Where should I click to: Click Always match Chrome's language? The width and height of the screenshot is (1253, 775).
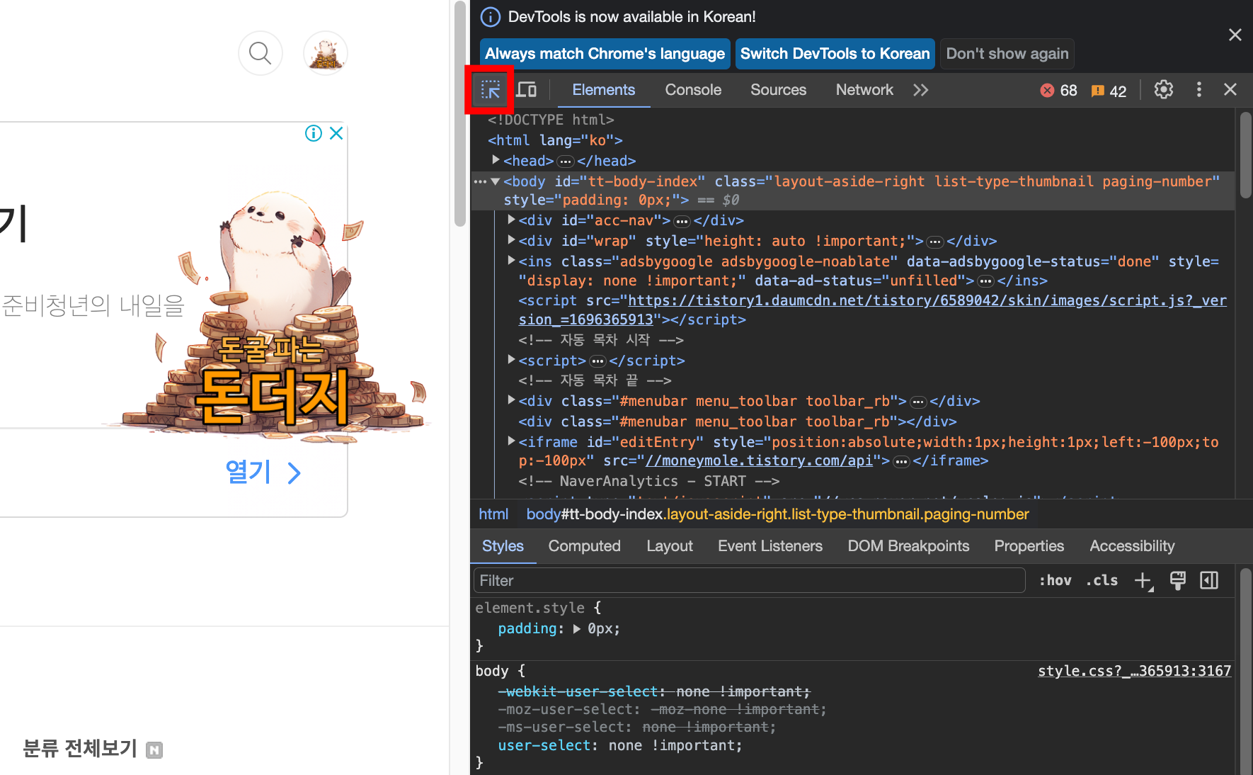coord(605,54)
